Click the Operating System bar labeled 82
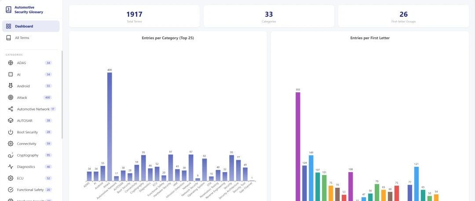The image size is (475, 201). point(205,170)
